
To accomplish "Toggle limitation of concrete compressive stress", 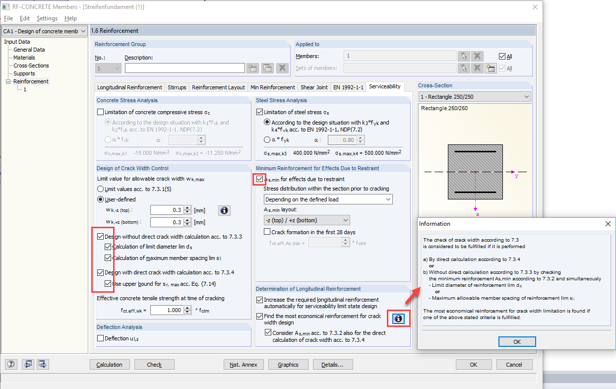I will (x=101, y=113).
